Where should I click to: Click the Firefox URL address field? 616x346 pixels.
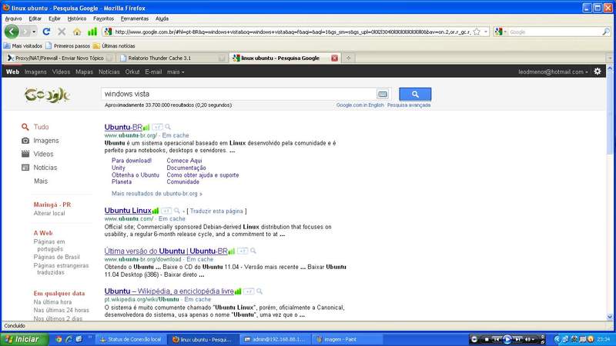[x=293, y=32]
